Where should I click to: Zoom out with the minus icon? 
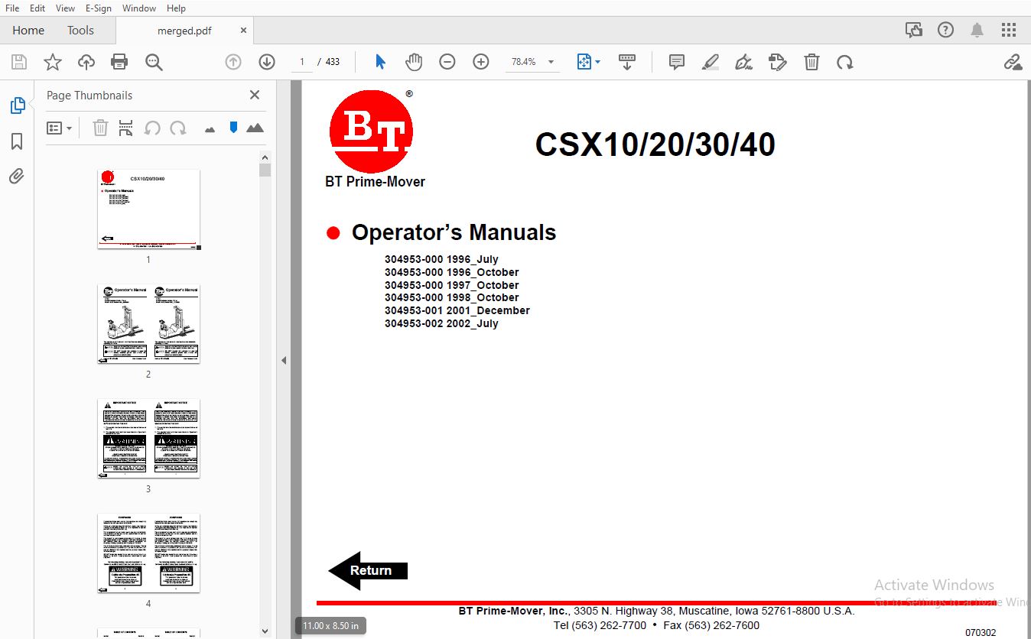click(447, 62)
